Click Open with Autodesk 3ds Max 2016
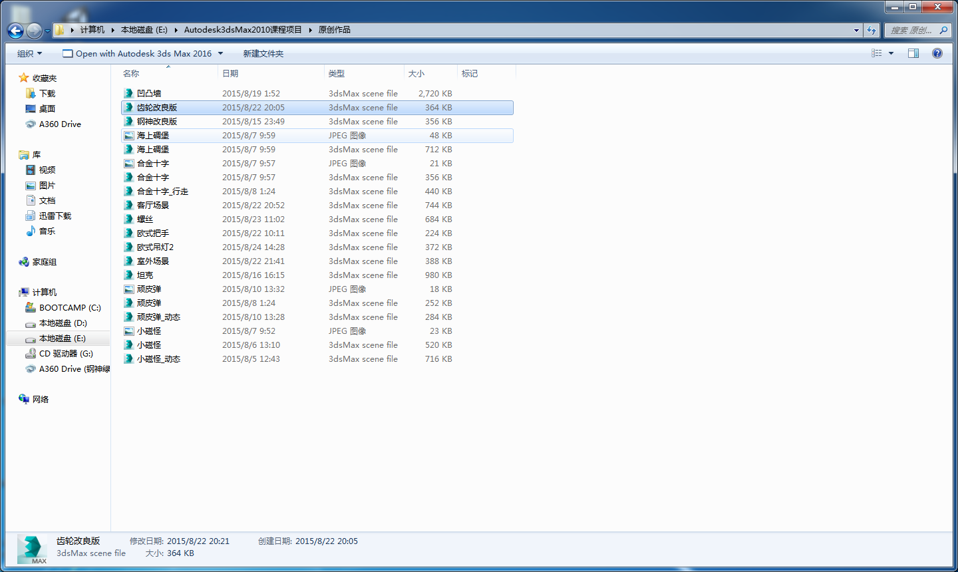Viewport: 958px width, 572px height. coord(137,53)
